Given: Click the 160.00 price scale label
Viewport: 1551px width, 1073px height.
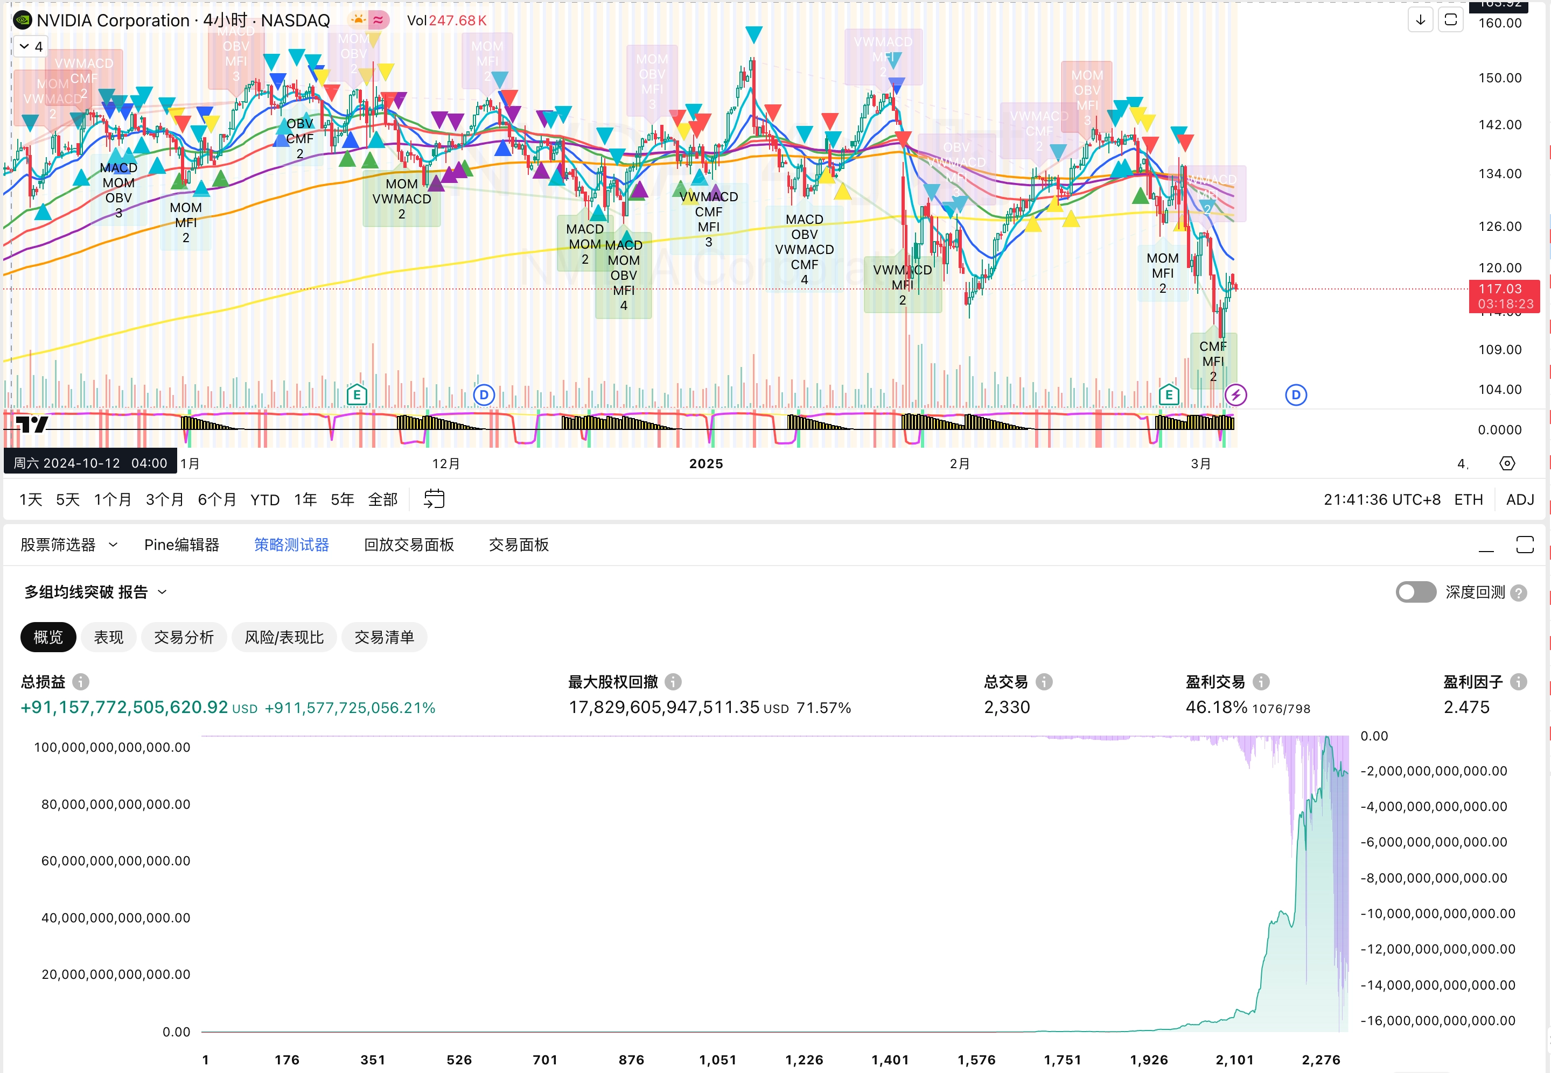Looking at the screenshot, I should point(1500,23).
